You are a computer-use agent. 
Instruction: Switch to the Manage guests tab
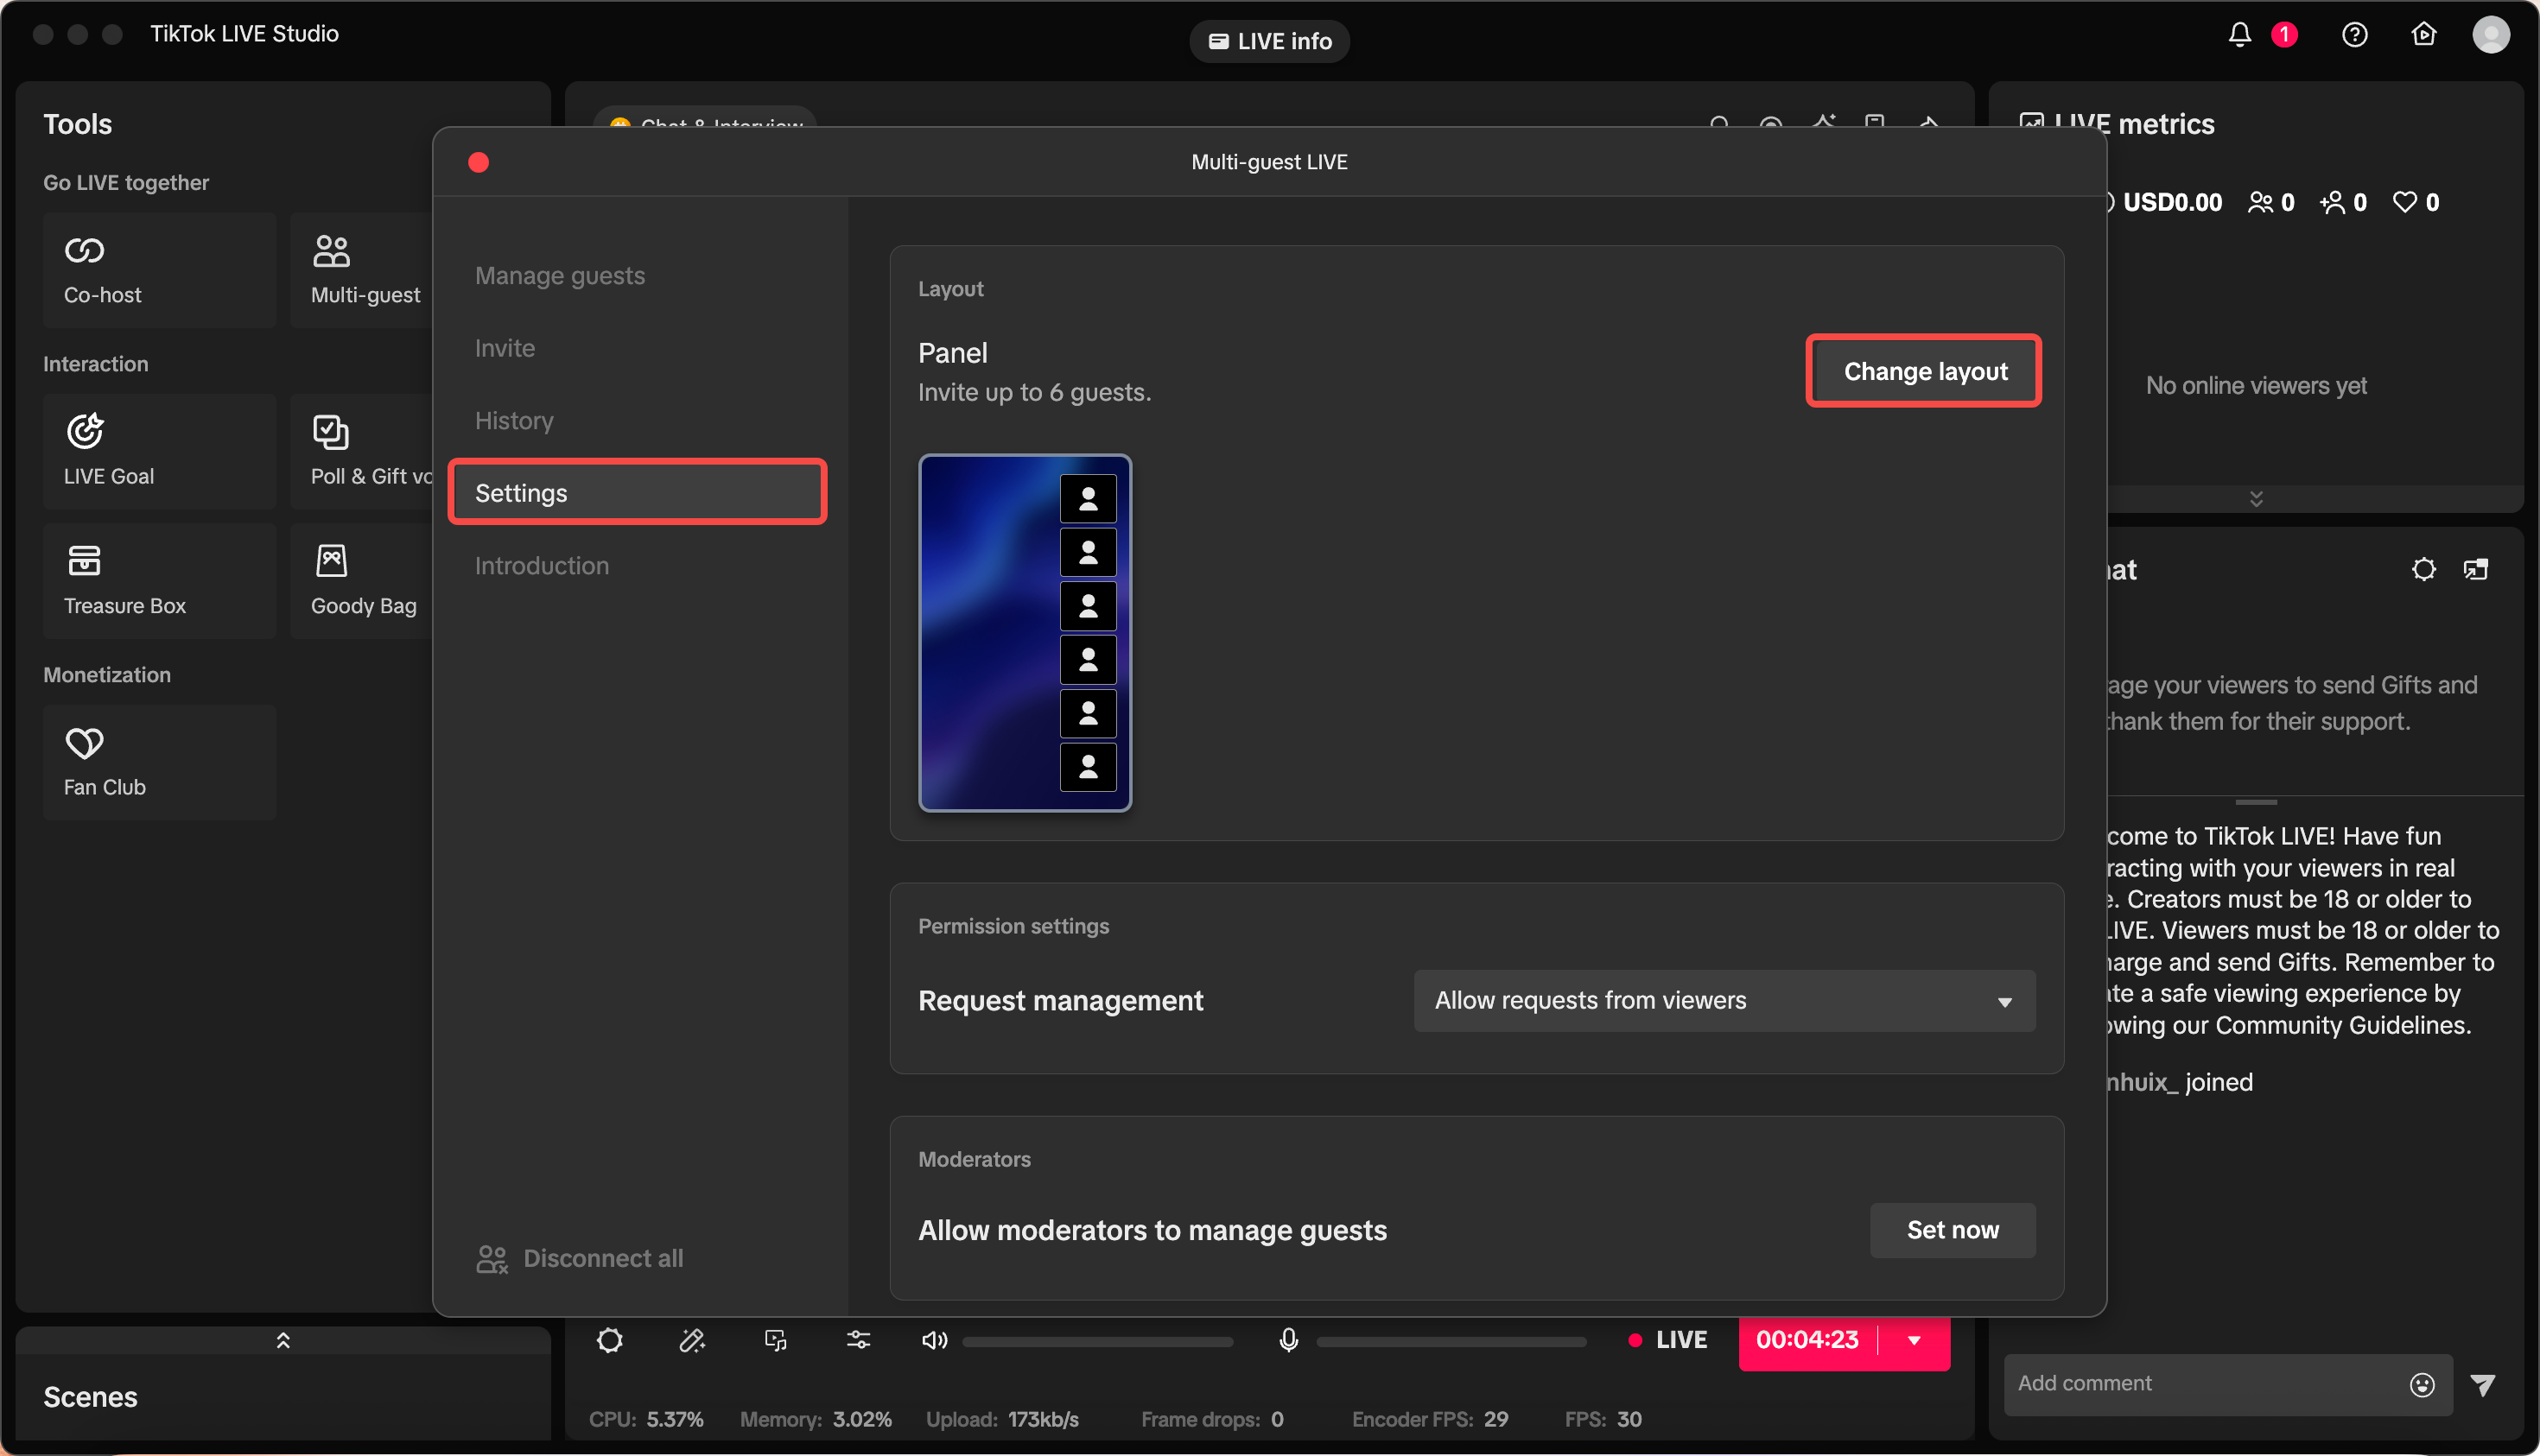pos(560,275)
